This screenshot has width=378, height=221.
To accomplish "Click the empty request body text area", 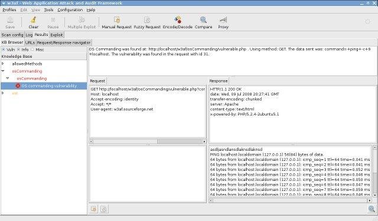I will click(148, 174).
